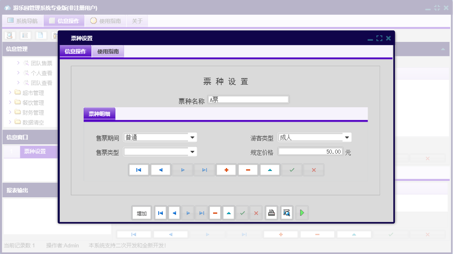Click the green check confirm icon in 票种明细
The image size is (453, 254).
click(291, 169)
